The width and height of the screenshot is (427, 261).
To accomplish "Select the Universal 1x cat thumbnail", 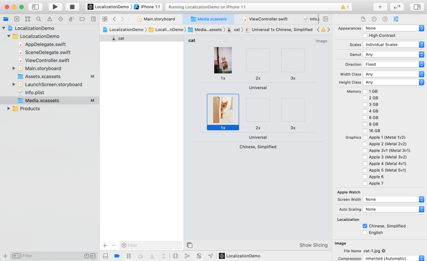I will (223, 61).
